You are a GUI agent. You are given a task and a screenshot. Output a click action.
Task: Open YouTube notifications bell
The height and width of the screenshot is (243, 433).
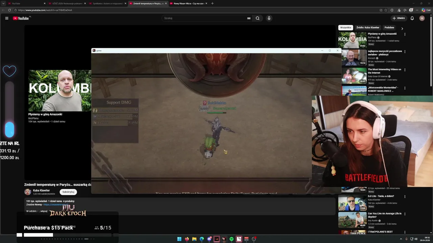point(412,18)
